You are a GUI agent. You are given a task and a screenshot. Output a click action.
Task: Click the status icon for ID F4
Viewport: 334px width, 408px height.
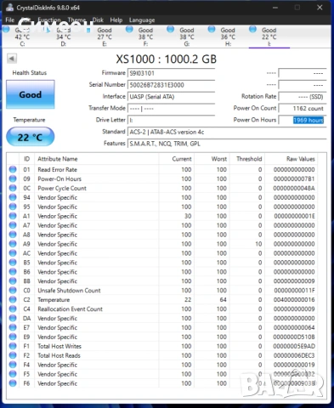13,365
